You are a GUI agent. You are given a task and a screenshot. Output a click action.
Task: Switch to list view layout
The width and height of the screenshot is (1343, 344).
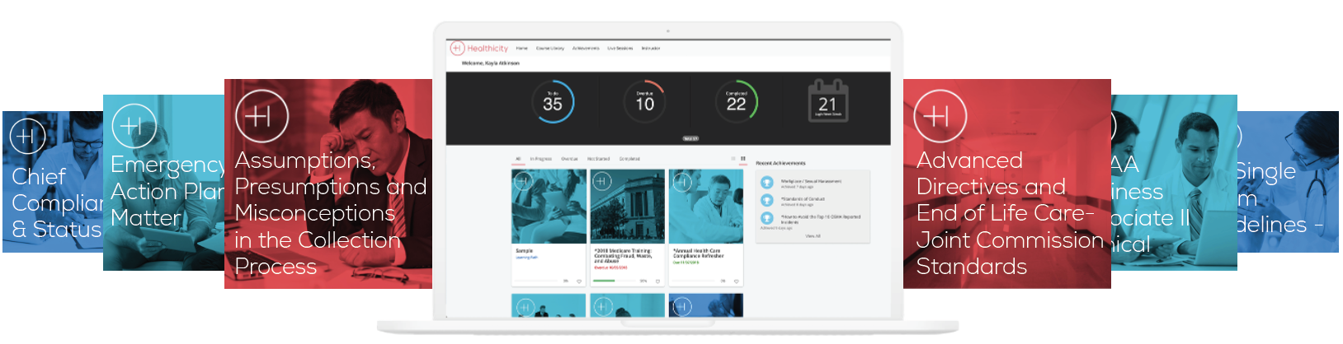733,159
